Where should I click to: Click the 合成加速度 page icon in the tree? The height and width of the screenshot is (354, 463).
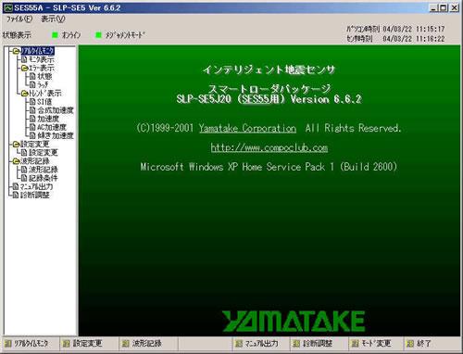32,110
